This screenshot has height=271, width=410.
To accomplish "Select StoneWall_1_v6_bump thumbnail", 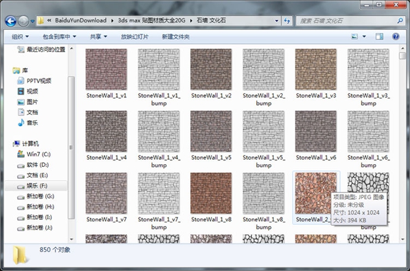I will (x=368, y=131).
